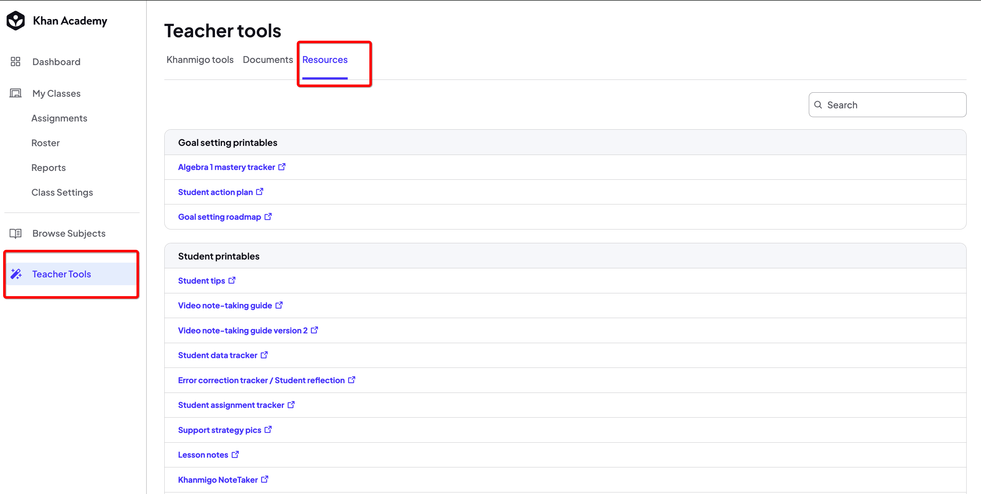The image size is (981, 494).
Task: Open the Documents tab
Action: (268, 60)
